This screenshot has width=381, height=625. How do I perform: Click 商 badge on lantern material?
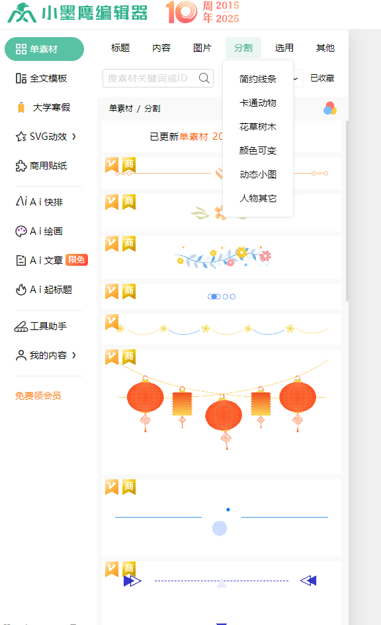pos(129,357)
